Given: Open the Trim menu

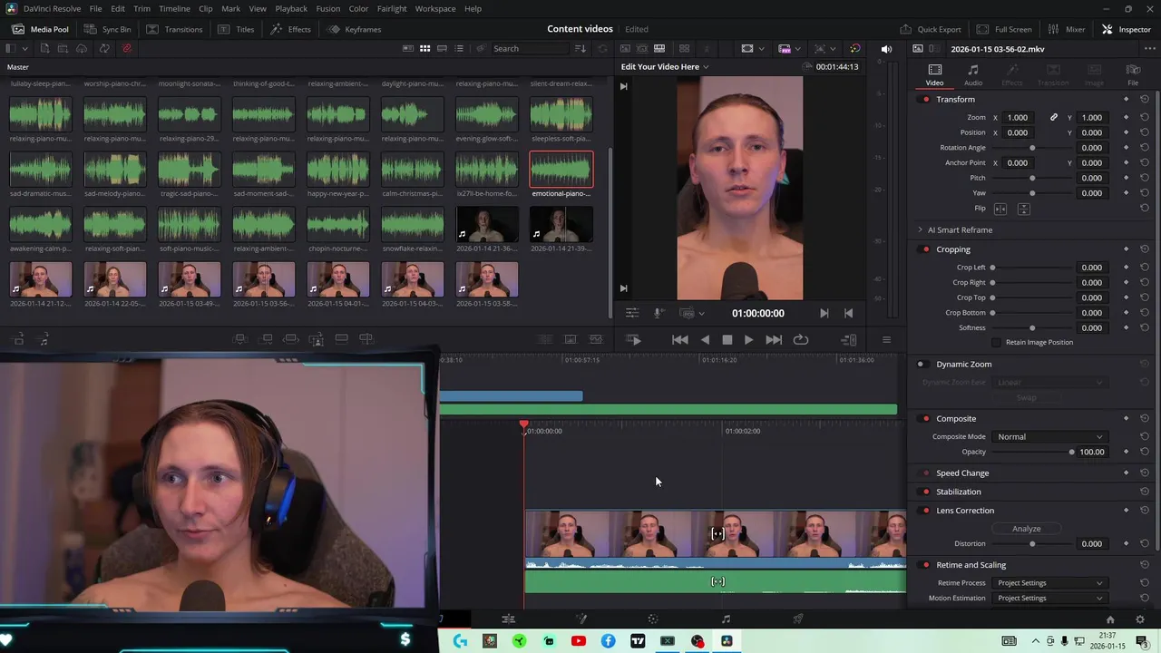Looking at the screenshot, I should tap(141, 8).
